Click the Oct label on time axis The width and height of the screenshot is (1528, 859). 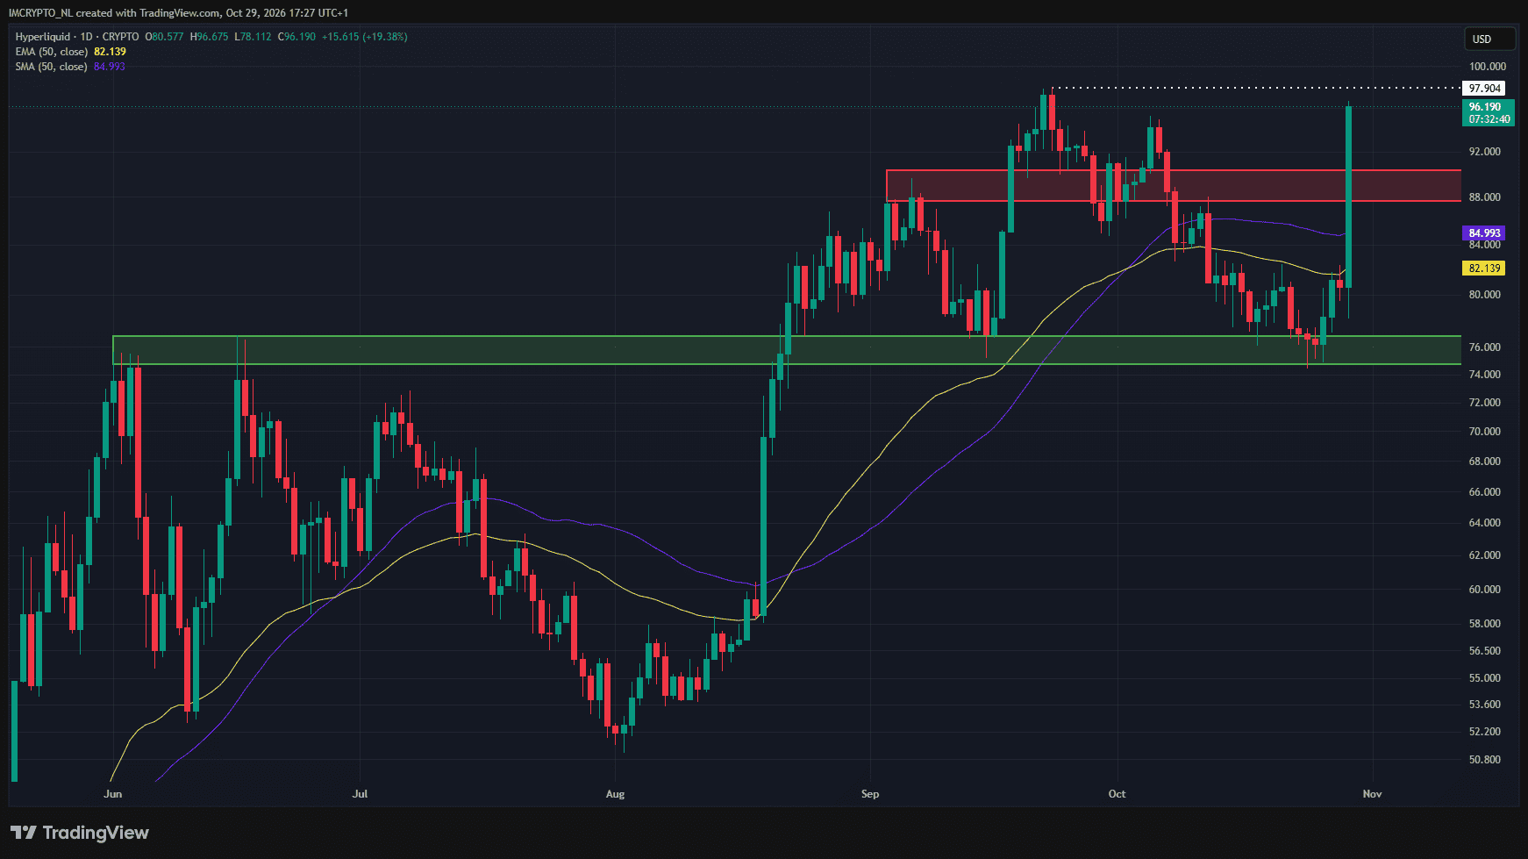tap(1117, 794)
